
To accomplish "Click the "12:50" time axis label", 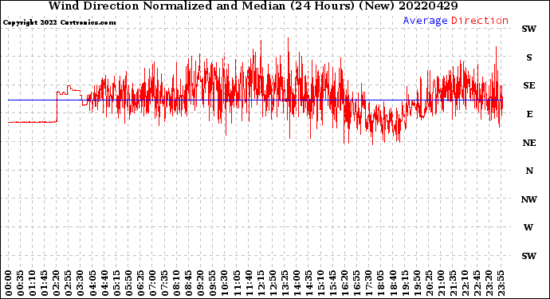I will (x=273, y=283).
